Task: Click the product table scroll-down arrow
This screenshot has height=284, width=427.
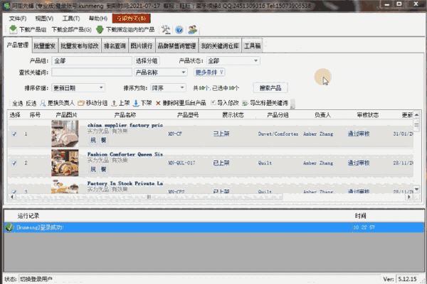Action: 416,189
